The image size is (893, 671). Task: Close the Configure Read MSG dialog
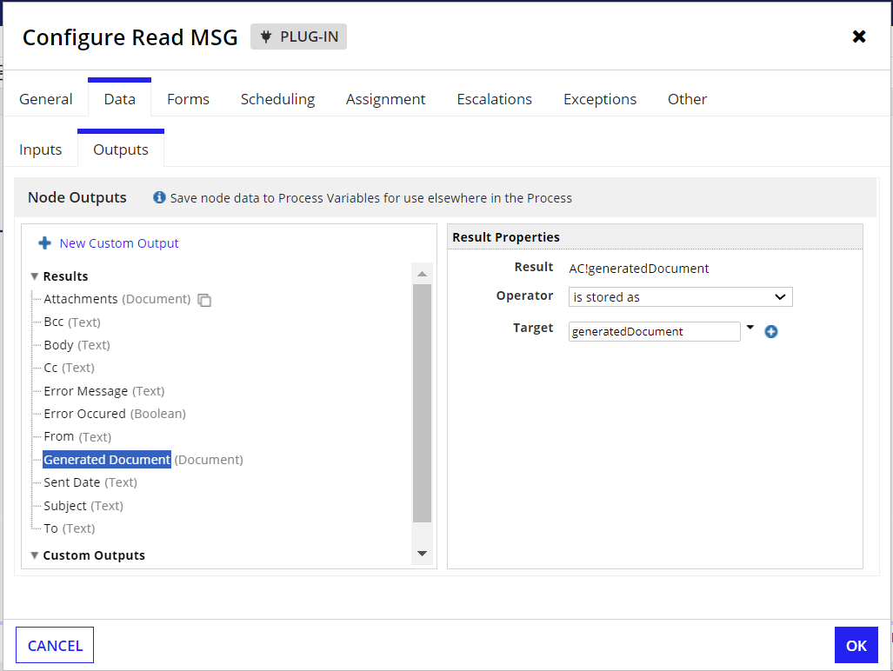[859, 37]
